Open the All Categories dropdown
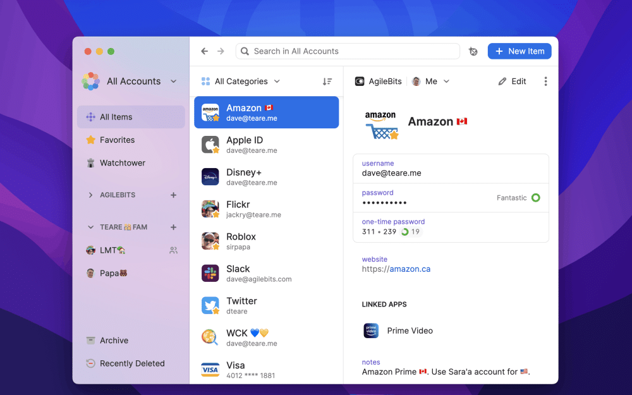Screen dimensions: 632x395 tap(240, 82)
